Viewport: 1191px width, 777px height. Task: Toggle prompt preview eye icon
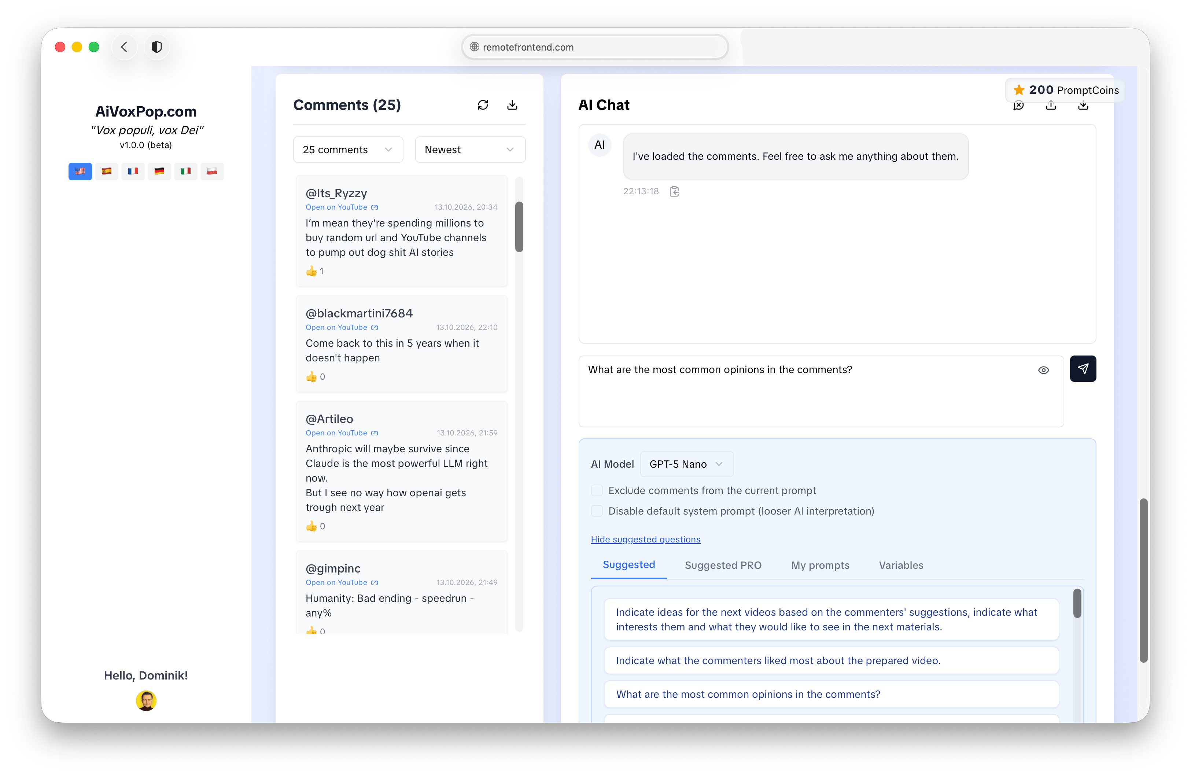pyautogui.click(x=1043, y=370)
